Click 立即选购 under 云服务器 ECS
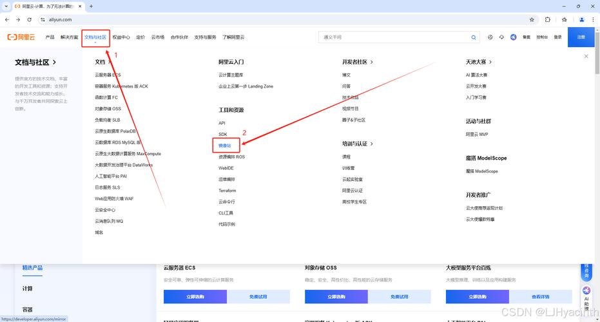The image size is (600, 322). [195, 296]
